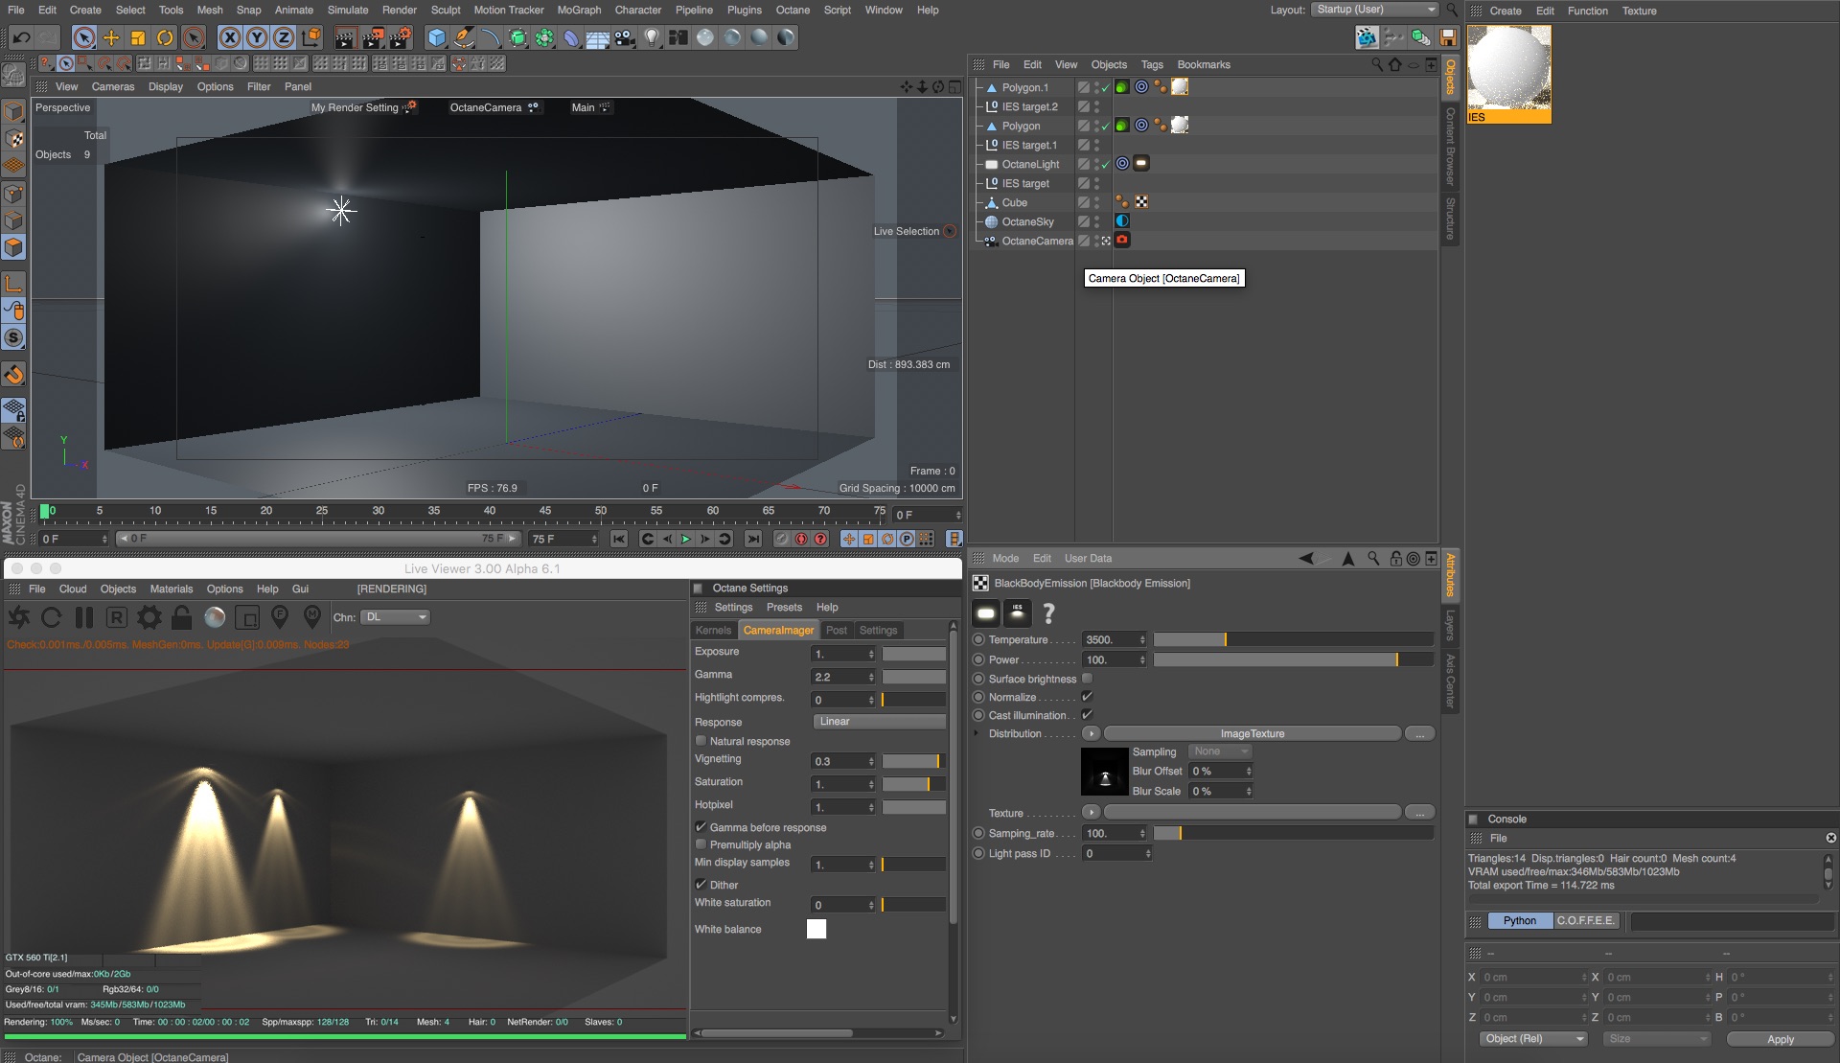Viewport: 1840px width, 1063px height.
Task: Uncheck the Normalize option
Action: [x=1087, y=697]
